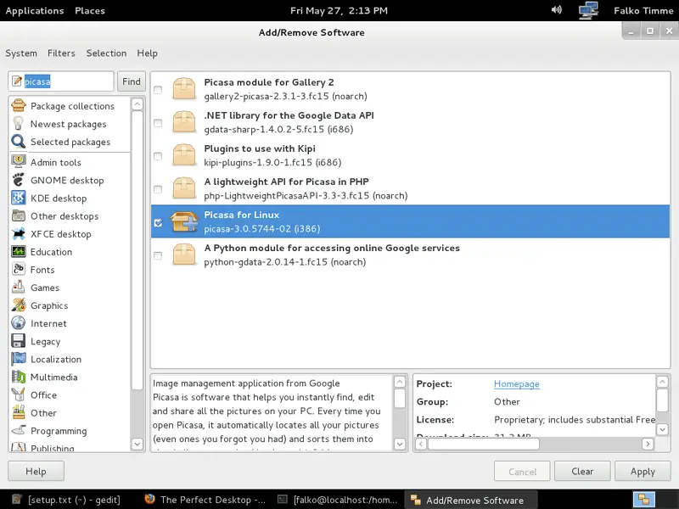Check the kipi-plugins package checkbox
679x509 pixels.
click(158, 156)
